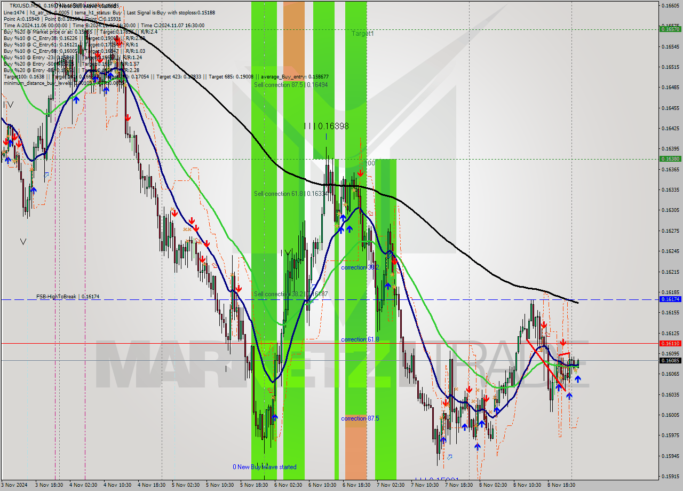Select the 0.16174 price axis tag
This screenshot has width=683, height=491.
(670, 299)
